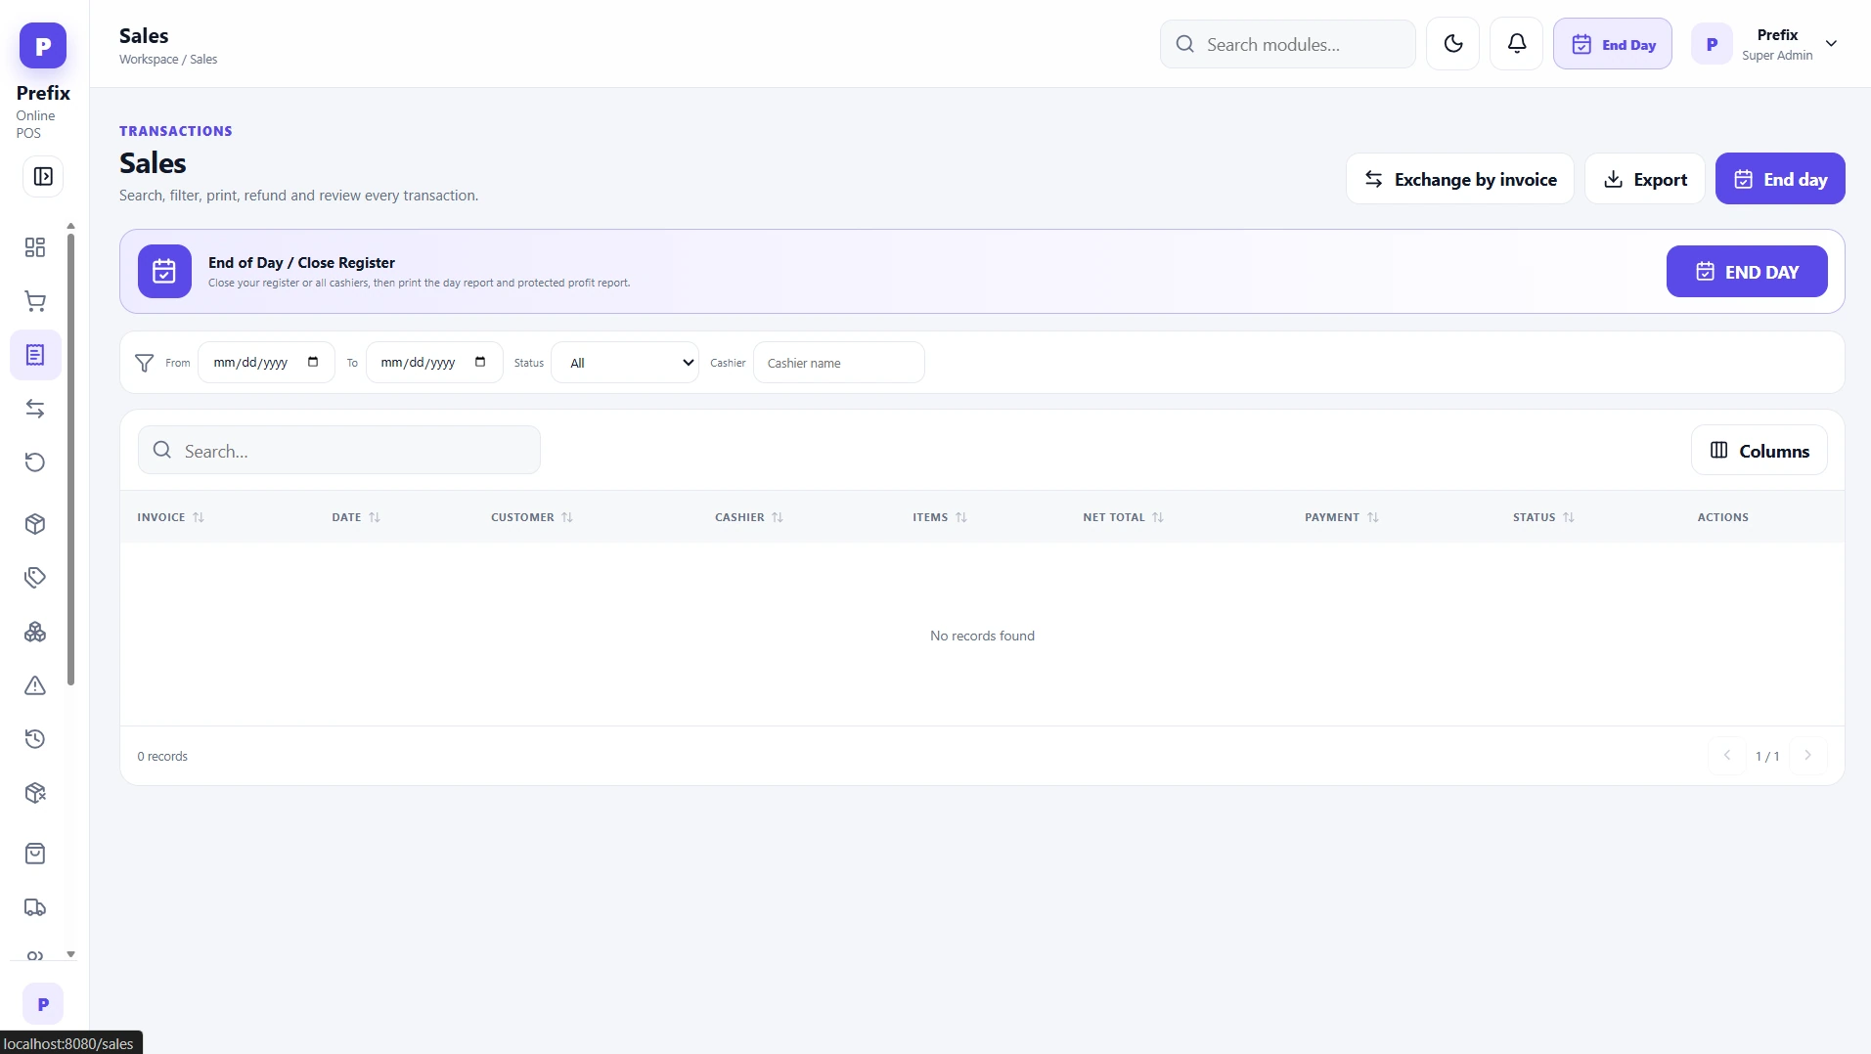Screen dimensions: 1871x1054
Task: Click the End Day button in top bar
Action: (x=1612, y=44)
